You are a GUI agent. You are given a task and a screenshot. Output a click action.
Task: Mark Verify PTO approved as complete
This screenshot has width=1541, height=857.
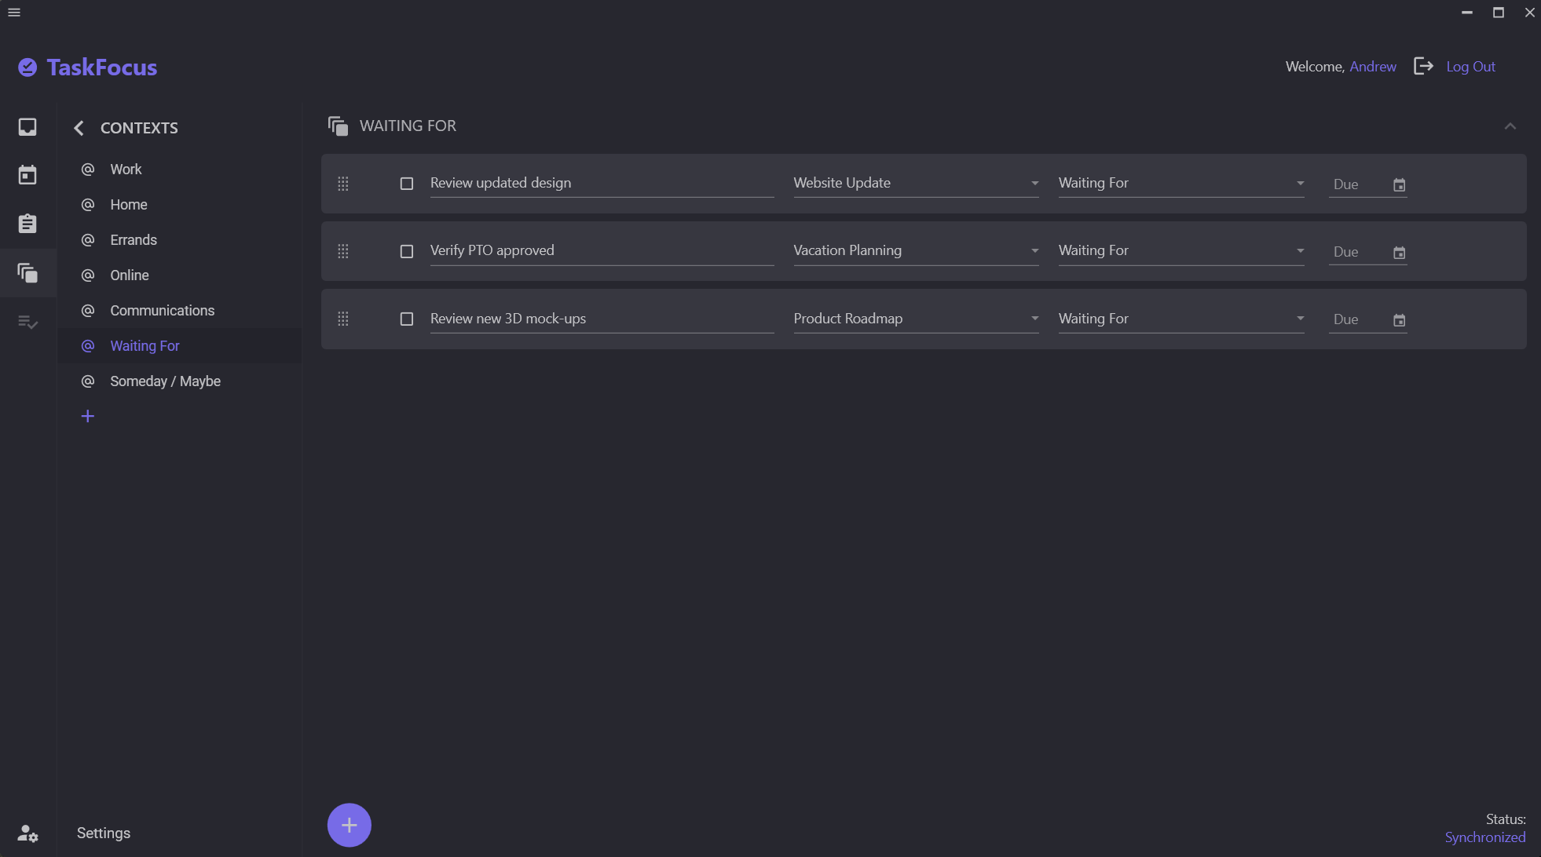(x=406, y=251)
